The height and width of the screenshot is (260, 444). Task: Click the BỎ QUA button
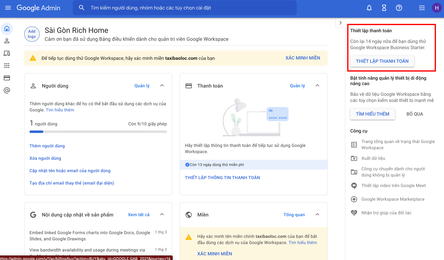pyautogui.click(x=415, y=114)
